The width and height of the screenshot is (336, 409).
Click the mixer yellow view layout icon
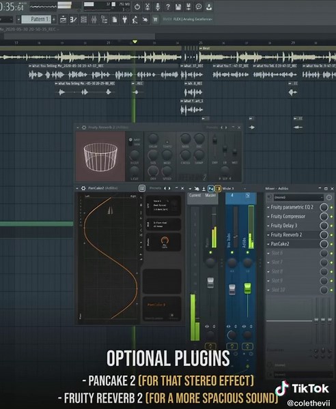tap(217, 188)
